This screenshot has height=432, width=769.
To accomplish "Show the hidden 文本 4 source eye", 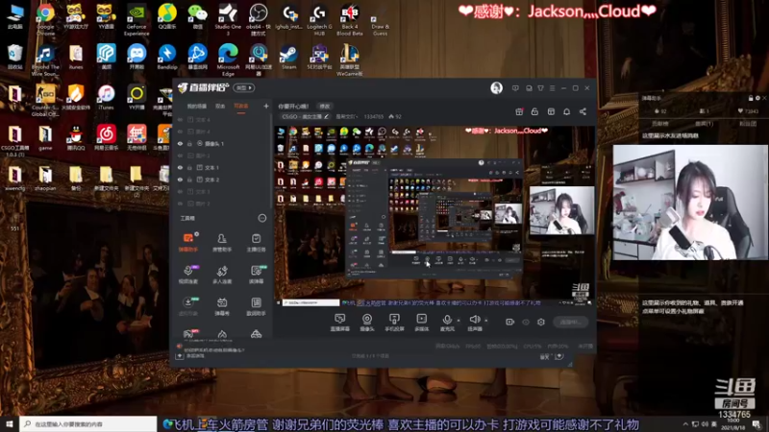I will (x=180, y=119).
